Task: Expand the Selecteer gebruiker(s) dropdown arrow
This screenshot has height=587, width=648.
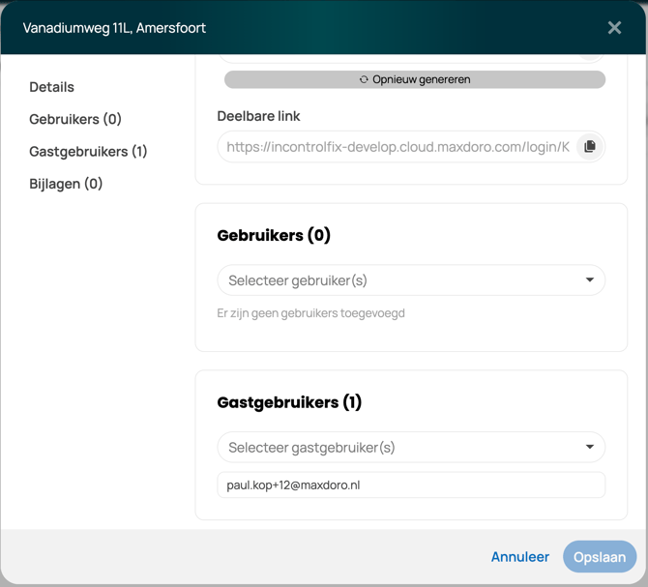Action: [x=590, y=280]
